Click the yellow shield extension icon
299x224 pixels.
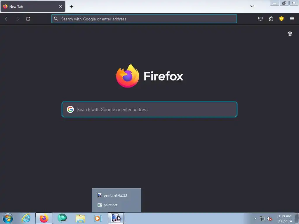coord(281,19)
